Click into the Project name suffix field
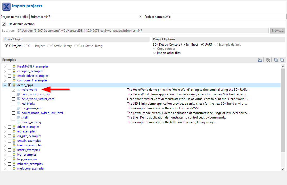The height and width of the screenshot is (185, 287). [x=229, y=17]
